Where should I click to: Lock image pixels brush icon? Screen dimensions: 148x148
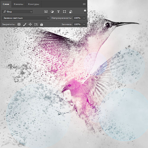tap(25, 25)
